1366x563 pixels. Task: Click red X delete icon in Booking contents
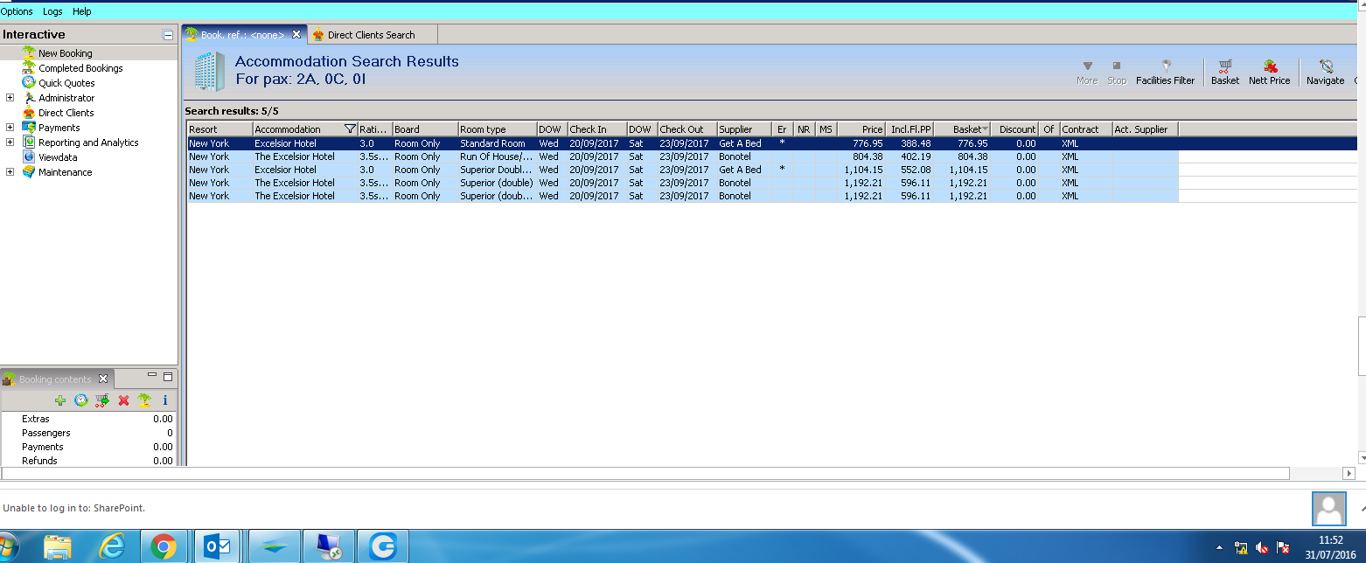[x=123, y=400]
